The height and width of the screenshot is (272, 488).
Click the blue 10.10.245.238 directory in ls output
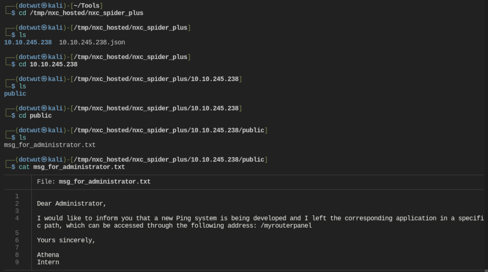28,42
